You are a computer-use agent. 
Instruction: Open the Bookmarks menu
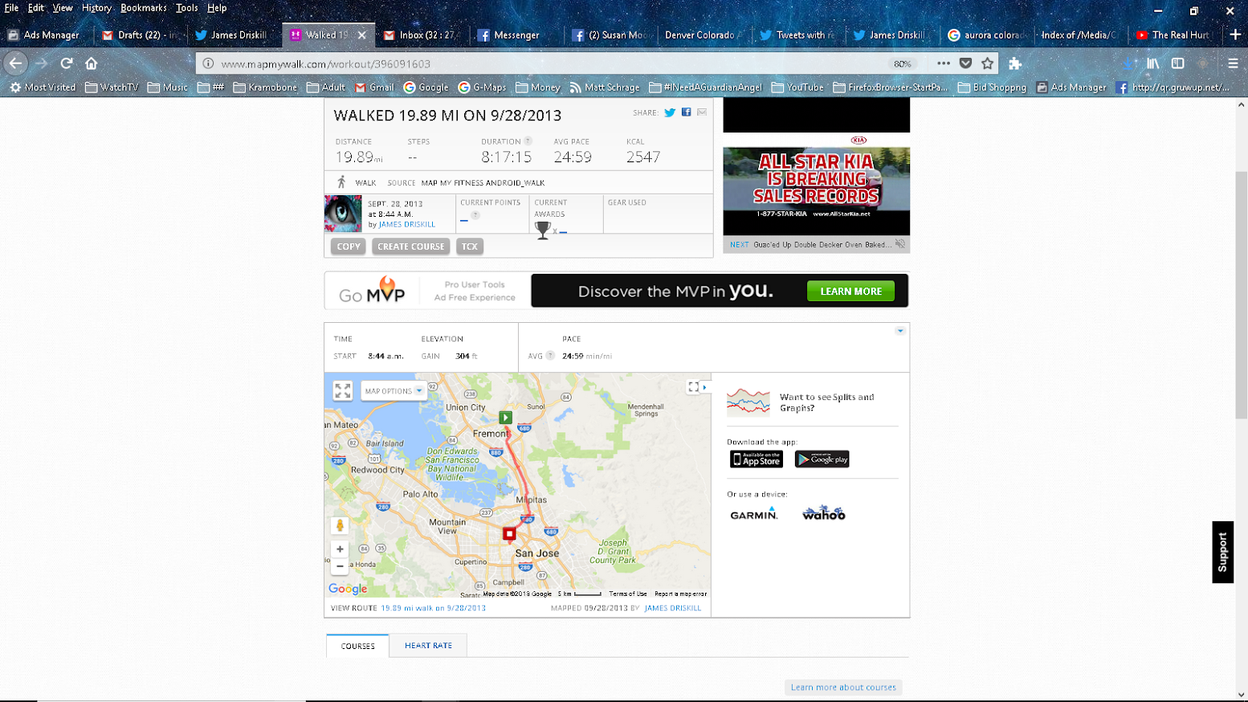[x=144, y=8]
